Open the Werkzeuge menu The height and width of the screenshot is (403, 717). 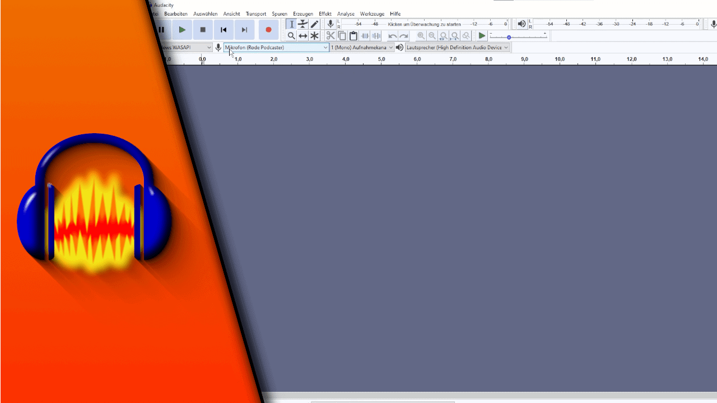click(x=372, y=14)
